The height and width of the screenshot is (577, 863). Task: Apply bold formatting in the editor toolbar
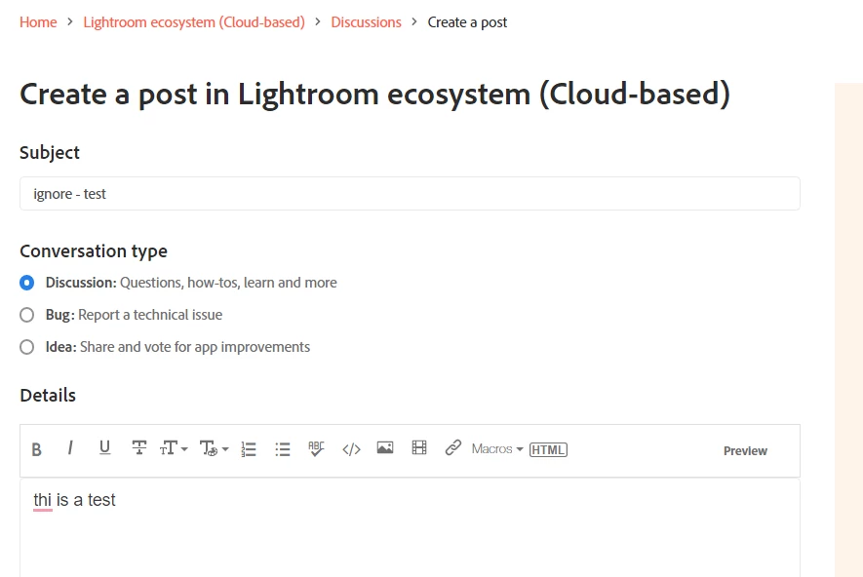click(36, 449)
